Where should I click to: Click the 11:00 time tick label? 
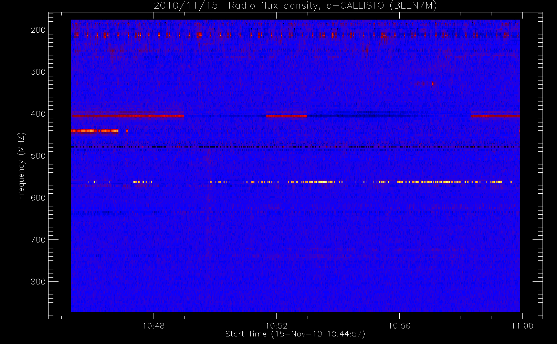(522, 326)
